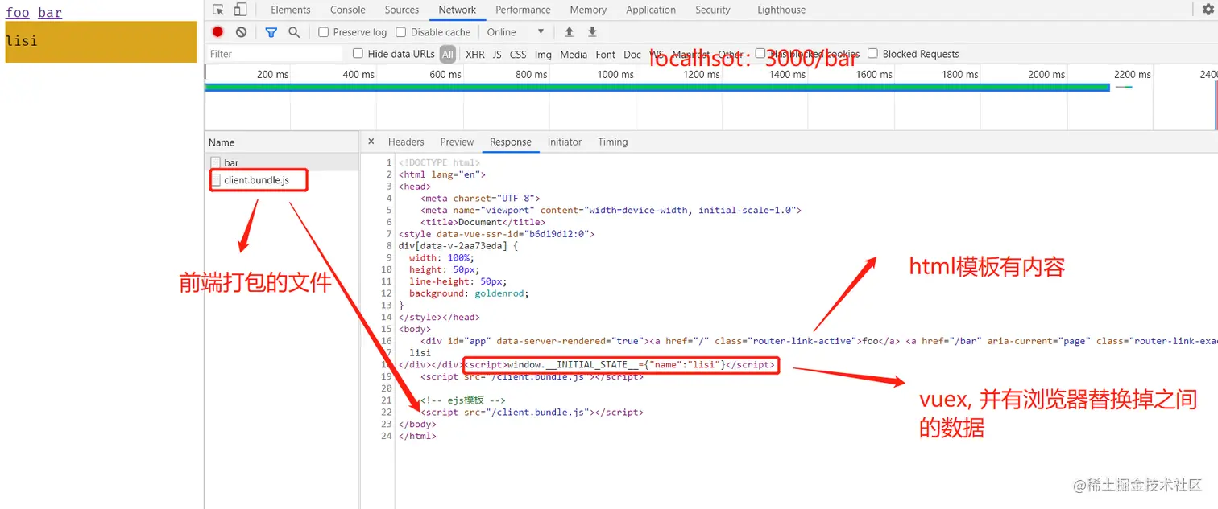Click the window.__INITIAL_STATE__ script line

(x=619, y=364)
